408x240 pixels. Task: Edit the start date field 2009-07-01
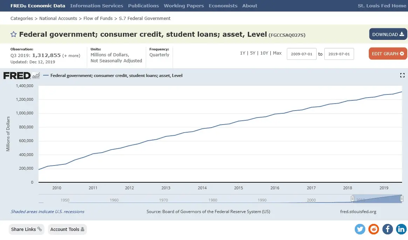302,54
